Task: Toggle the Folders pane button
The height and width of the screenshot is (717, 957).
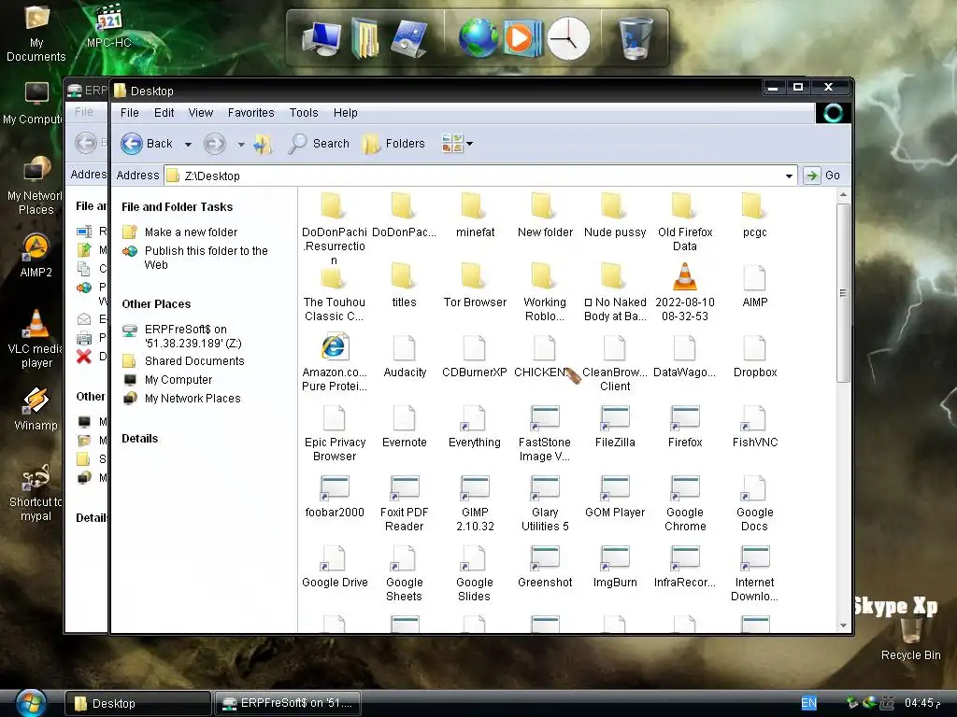Action: pyautogui.click(x=393, y=144)
